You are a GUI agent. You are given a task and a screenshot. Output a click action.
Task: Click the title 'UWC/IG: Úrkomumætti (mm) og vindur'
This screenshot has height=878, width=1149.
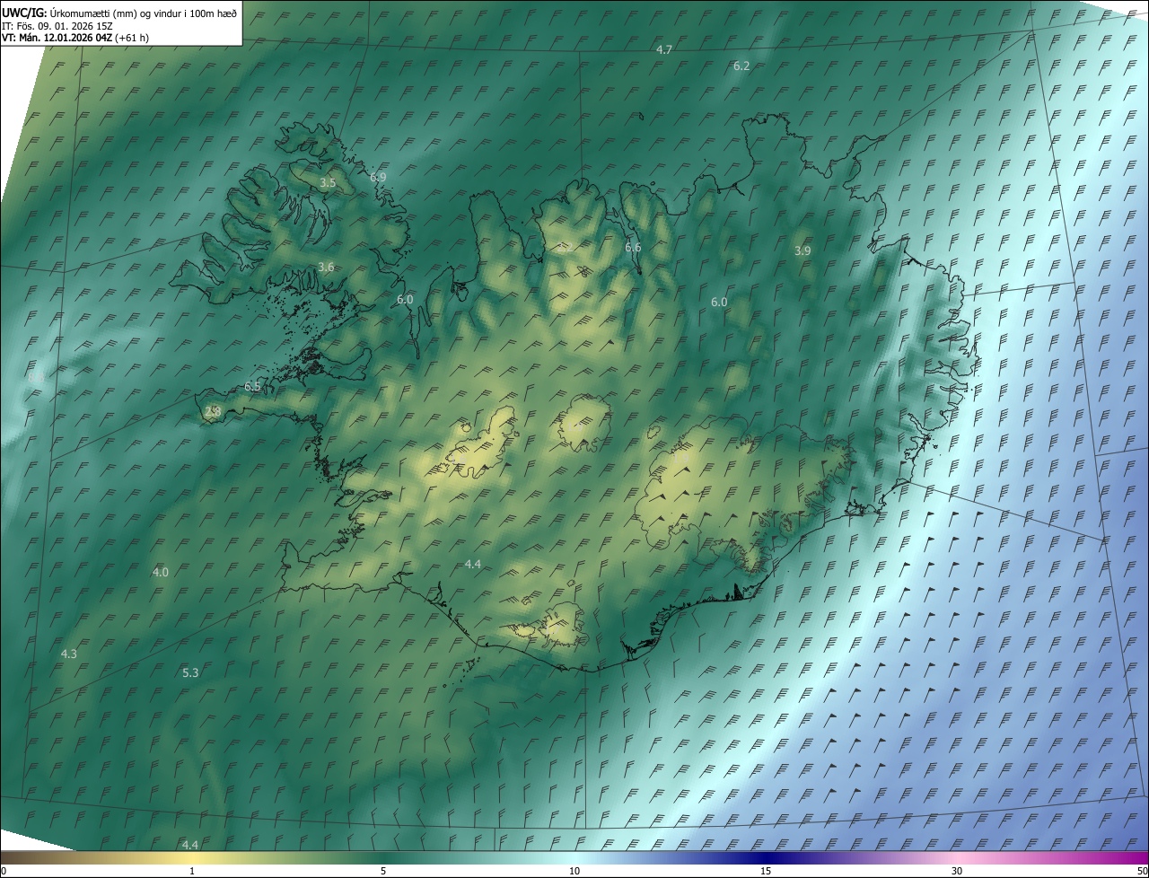click(x=119, y=13)
